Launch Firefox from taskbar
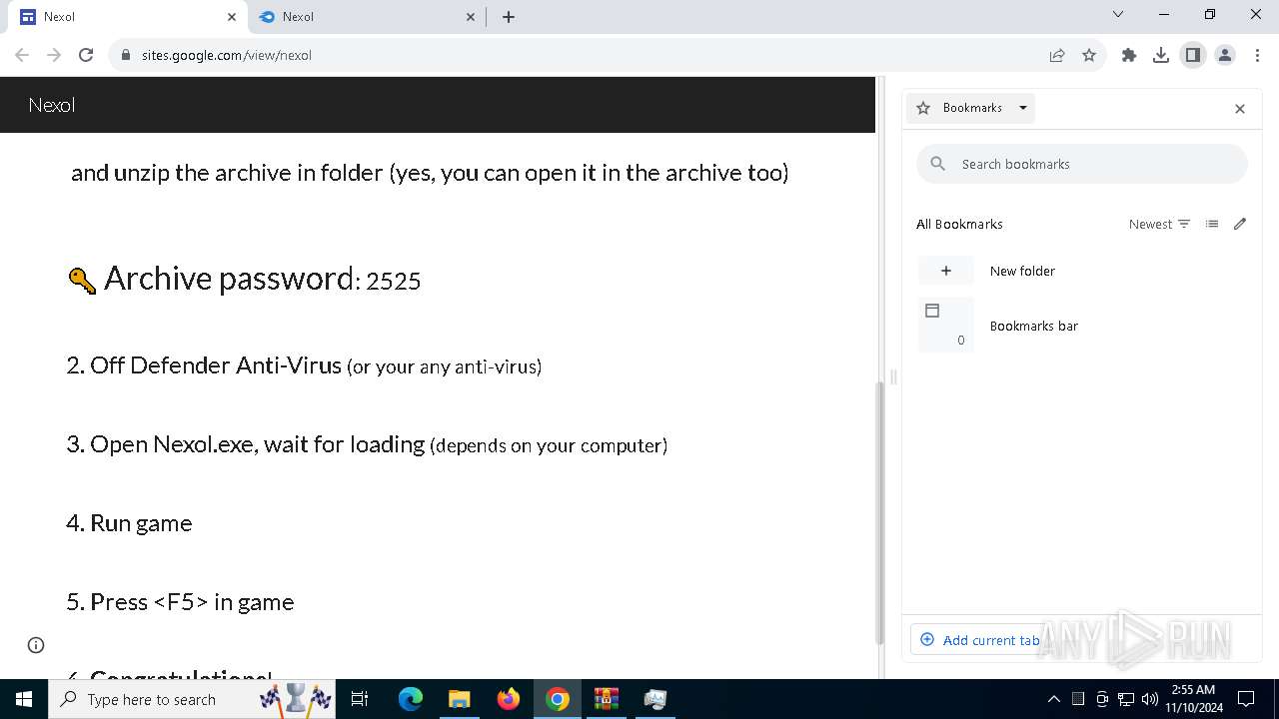This screenshot has width=1279, height=719. tap(509, 699)
